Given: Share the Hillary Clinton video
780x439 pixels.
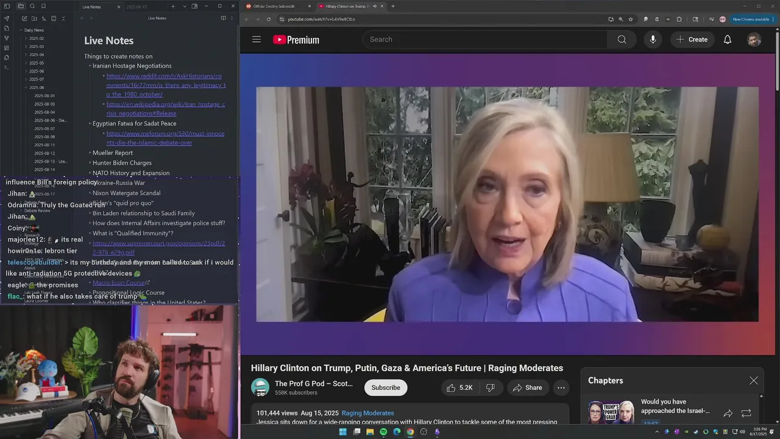Looking at the screenshot, I should point(527,388).
